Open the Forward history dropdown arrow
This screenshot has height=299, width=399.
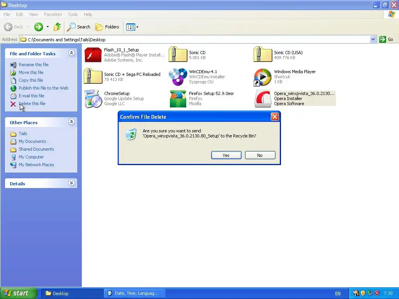(x=48, y=27)
